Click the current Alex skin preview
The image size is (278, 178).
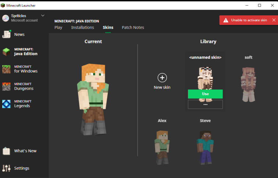pos(93,98)
